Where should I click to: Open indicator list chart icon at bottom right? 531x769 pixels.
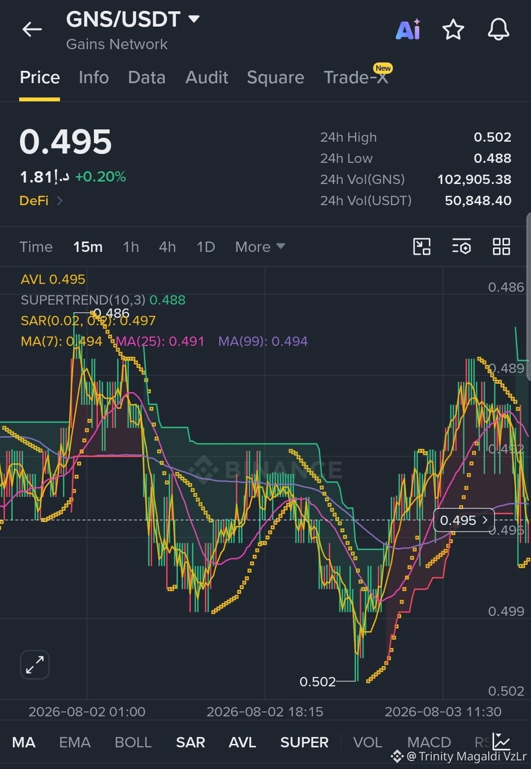point(501,741)
